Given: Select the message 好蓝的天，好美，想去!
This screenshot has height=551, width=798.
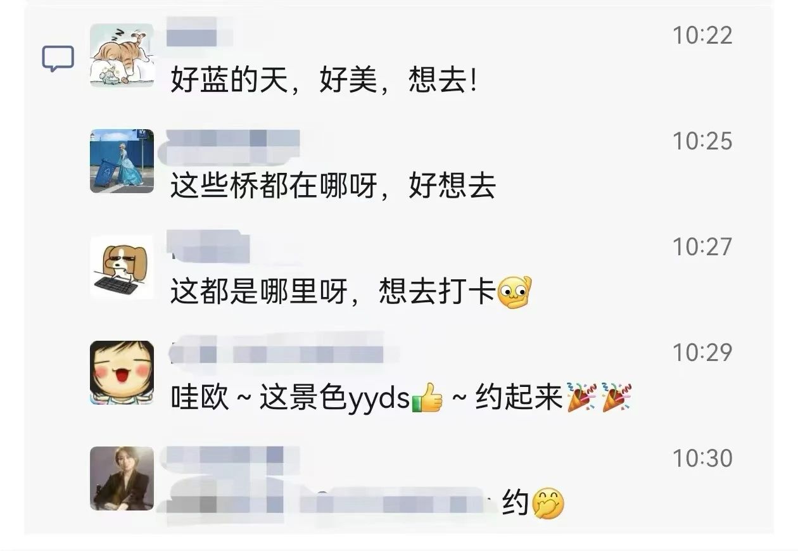Looking at the screenshot, I should [x=323, y=81].
